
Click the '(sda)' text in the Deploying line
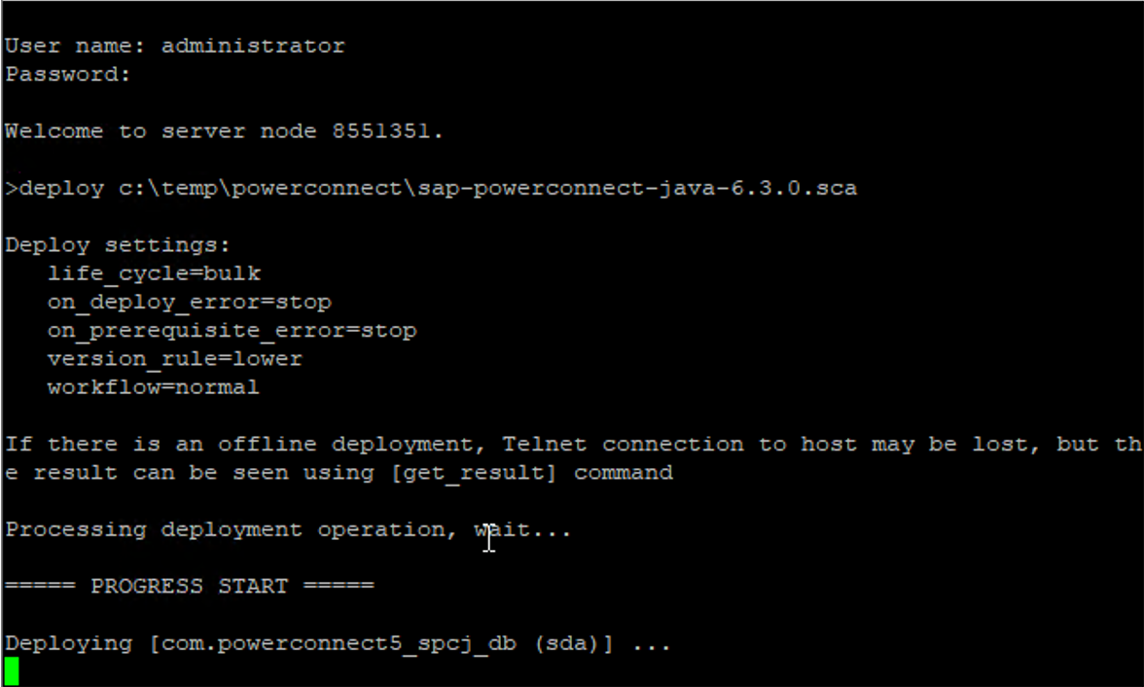click(572, 644)
